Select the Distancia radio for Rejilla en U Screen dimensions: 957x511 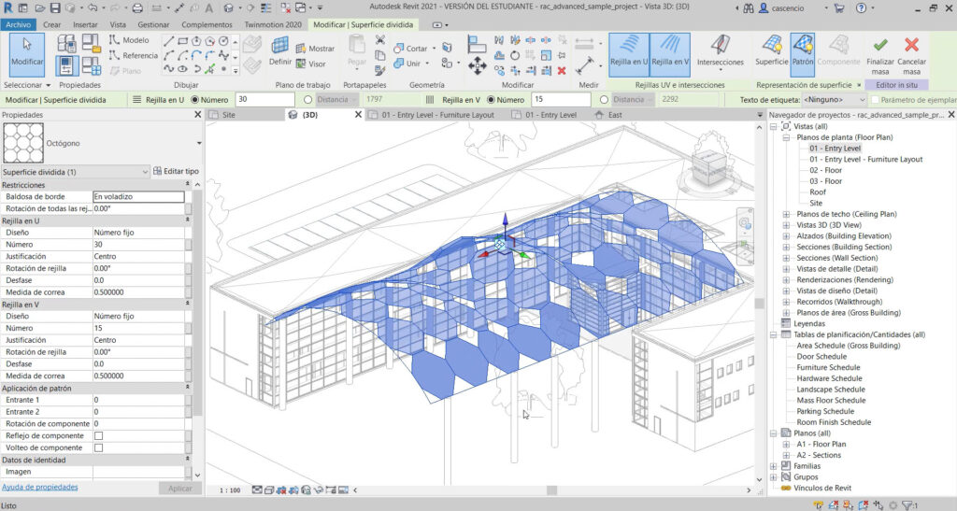(x=308, y=99)
